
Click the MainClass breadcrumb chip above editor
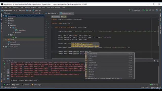point(56,16)
